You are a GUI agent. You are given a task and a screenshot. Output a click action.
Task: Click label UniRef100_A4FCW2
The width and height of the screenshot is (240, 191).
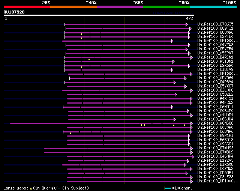[x=215, y=102]
